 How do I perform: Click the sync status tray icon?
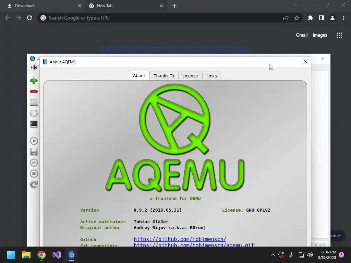tap(281, 255)
